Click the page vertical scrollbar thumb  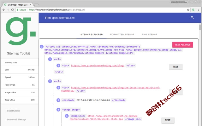coord(200,27)
